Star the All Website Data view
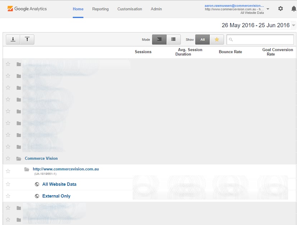The height and width of the screenshot is (225, 297). pos(8,184)
